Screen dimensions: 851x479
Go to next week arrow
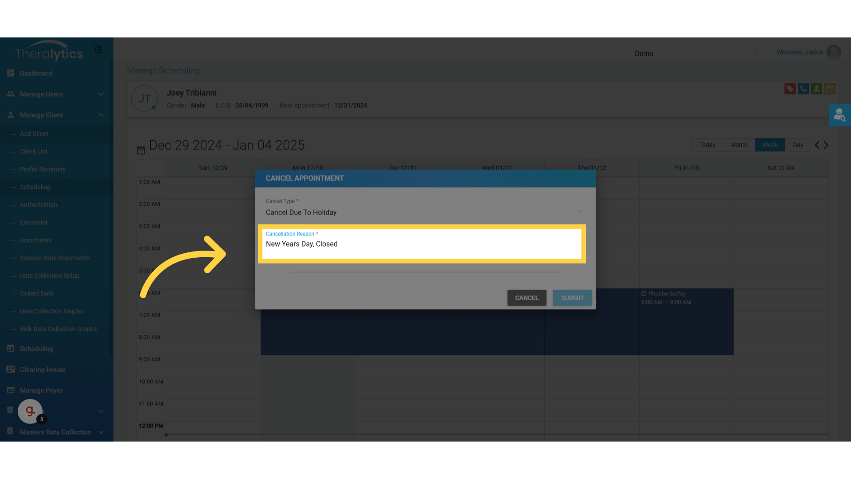coord(826,145)
